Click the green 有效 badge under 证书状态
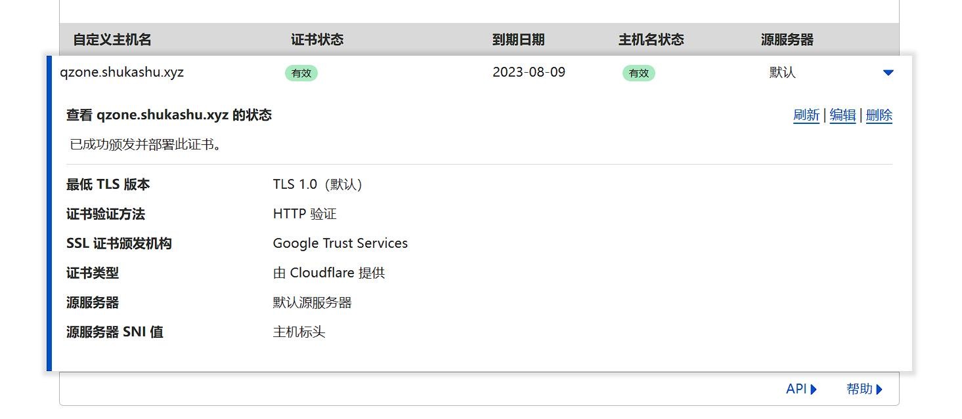Viewport: 962px width, 419px height. [x=301, y=73]
